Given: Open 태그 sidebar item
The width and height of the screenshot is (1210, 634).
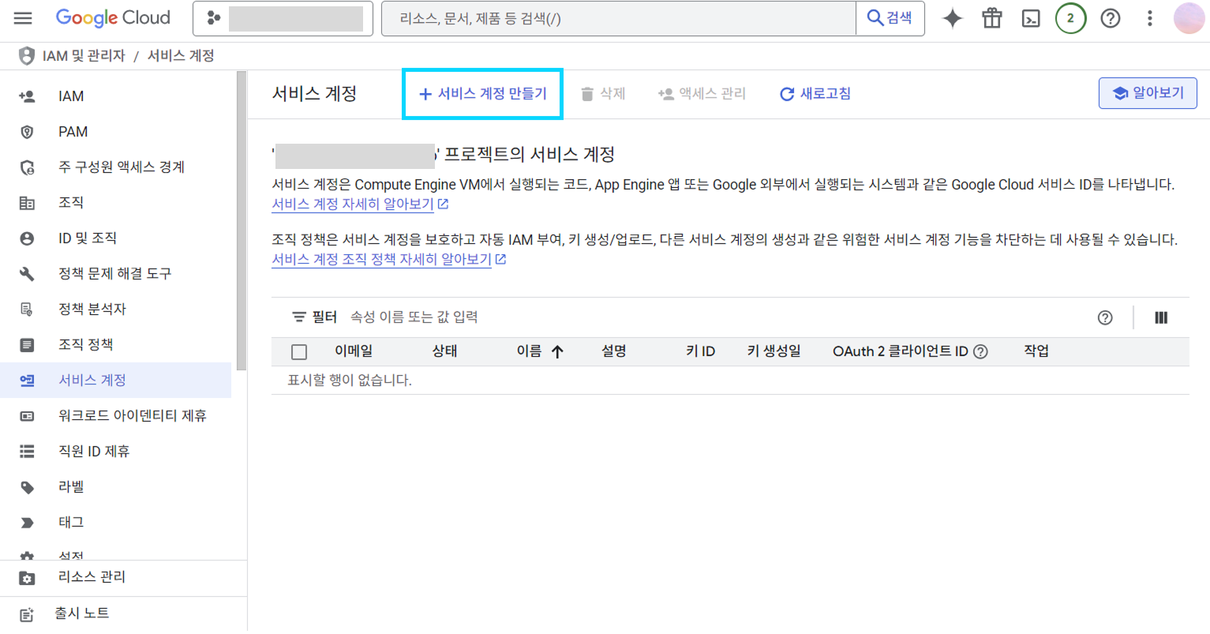Looking at the screenshot, I should (116, 523).
